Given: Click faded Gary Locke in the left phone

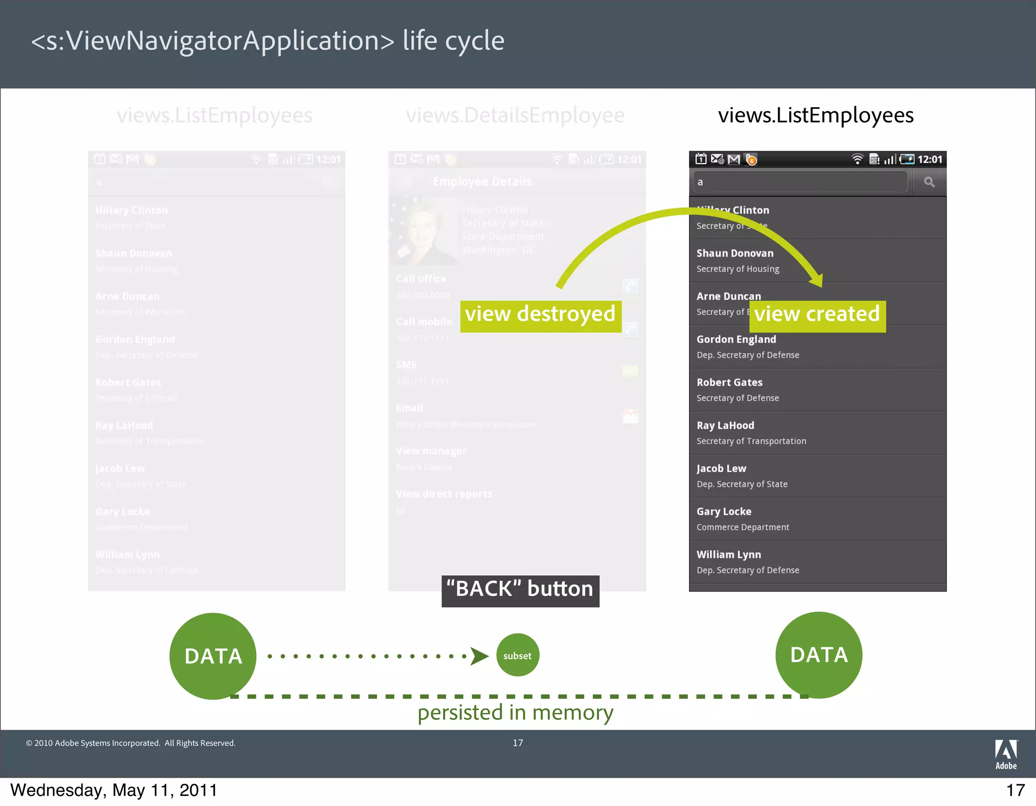Looking at the screenshot, I should coord(217,519).
